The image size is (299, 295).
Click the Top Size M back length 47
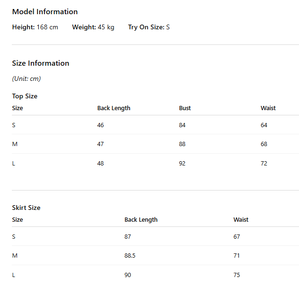pos(100,144)
